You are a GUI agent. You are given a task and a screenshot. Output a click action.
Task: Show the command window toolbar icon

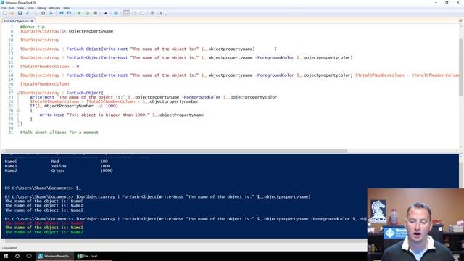(152, 13)
